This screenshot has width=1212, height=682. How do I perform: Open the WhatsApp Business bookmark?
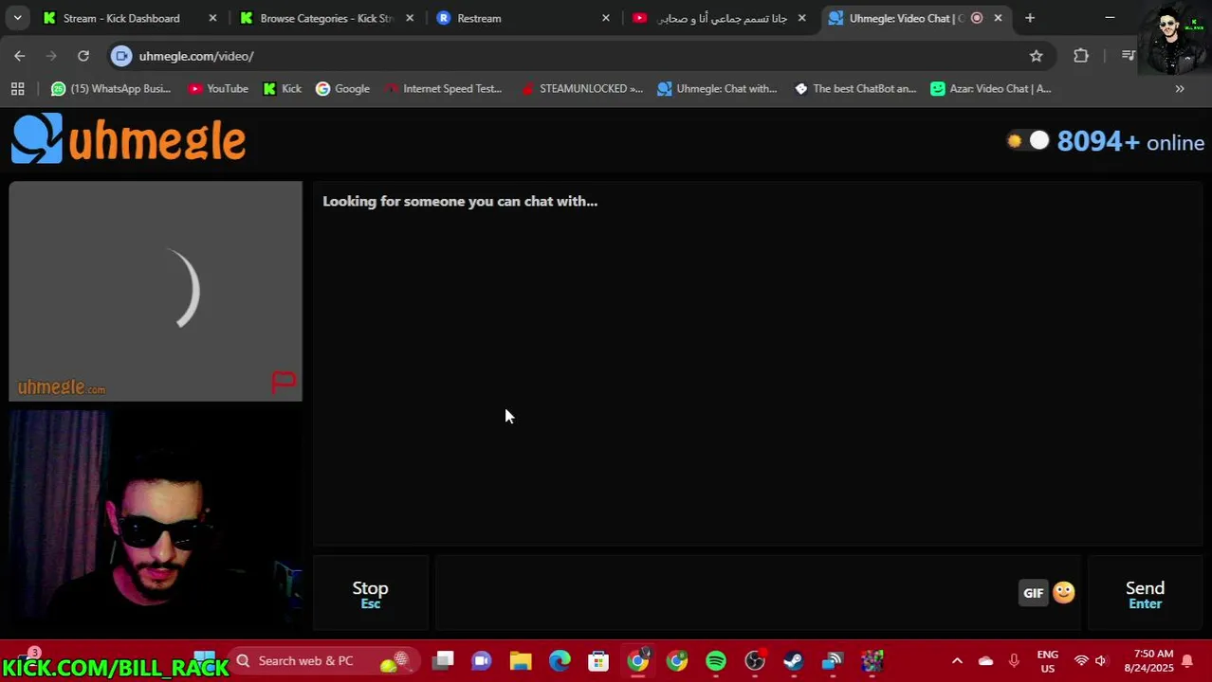tap(111, 88)
